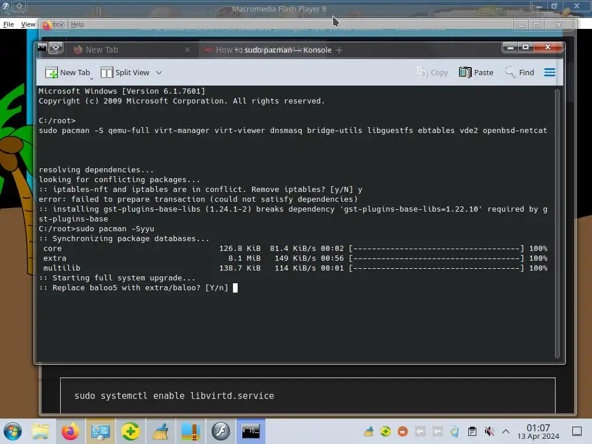Expand the New Tab profile dropdown arrow
This screenshot has width=592, height=444.
pos(91,79)
